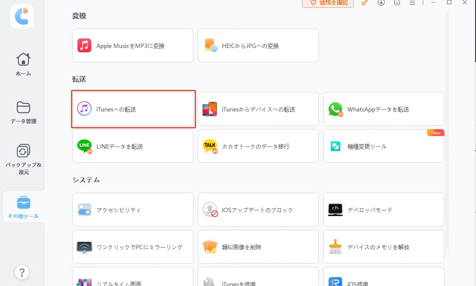Start HEICからJPGへの変換
Screen dimensions: 476x286
258,45
